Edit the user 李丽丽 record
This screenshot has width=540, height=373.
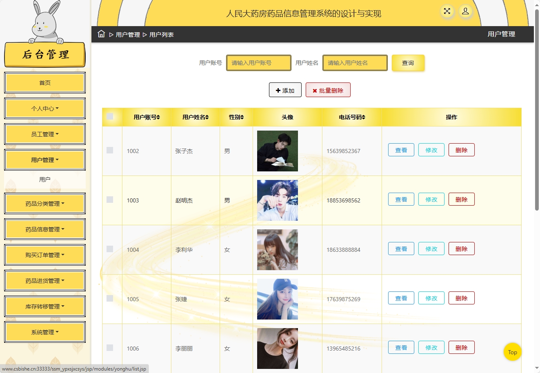pos(431,348)
